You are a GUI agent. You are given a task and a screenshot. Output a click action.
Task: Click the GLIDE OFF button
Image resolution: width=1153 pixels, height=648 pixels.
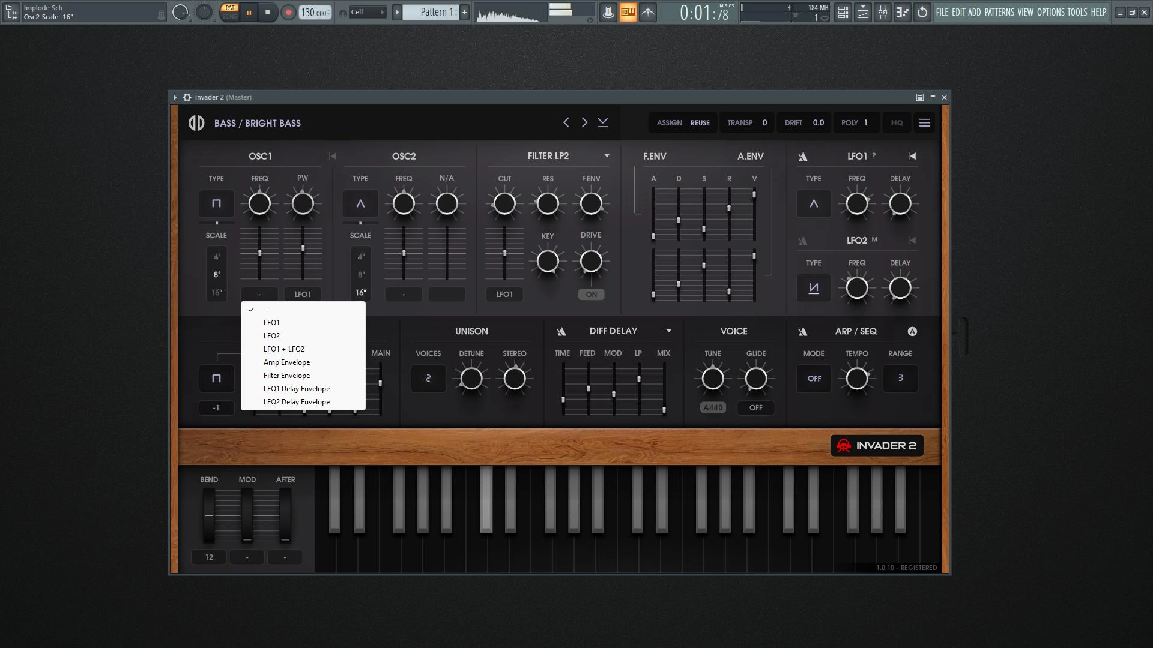pos(756,408)
